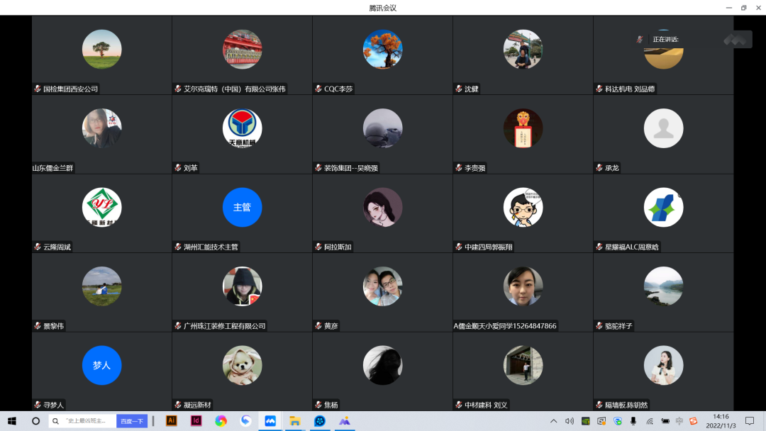Image resolution: width=766 pixels, height=431 pixels.
Task: Click 骆驼祥子's landscape avatar
Action: coord(663,286)
